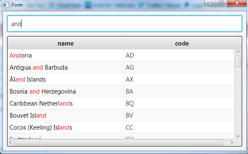
Task: Close the Form window
Action: [x=237, y=3]
